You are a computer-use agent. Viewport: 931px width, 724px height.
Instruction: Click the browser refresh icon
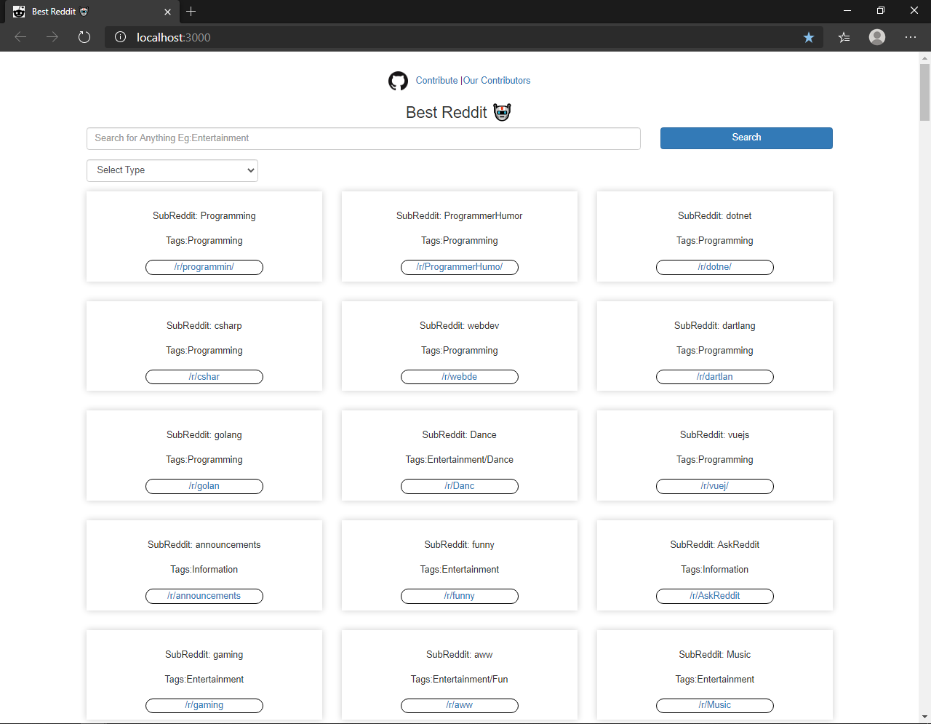84,37
